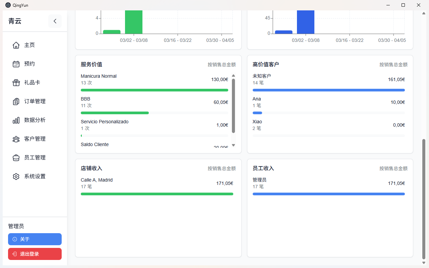Click the 130,00€ amount

220,79
